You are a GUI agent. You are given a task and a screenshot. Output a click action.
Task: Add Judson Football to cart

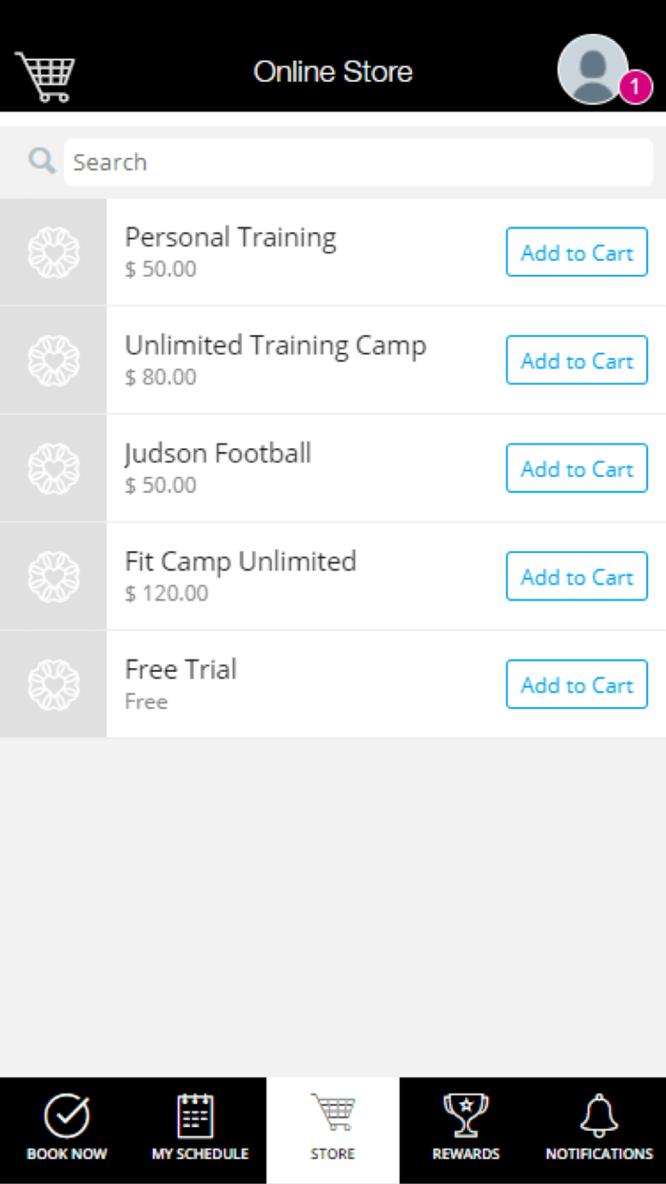pyautogui.click(x=577, y=468)
